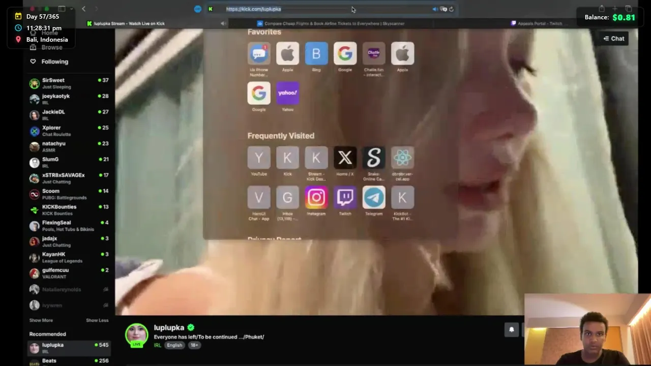Open gulfemcuu's channel
This screenshot has width=651, height=366.
pyautogui.click(x=69, y=273)
